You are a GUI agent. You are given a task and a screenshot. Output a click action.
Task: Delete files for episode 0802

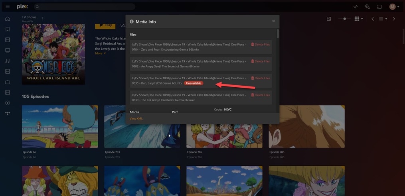click(260, 61)
